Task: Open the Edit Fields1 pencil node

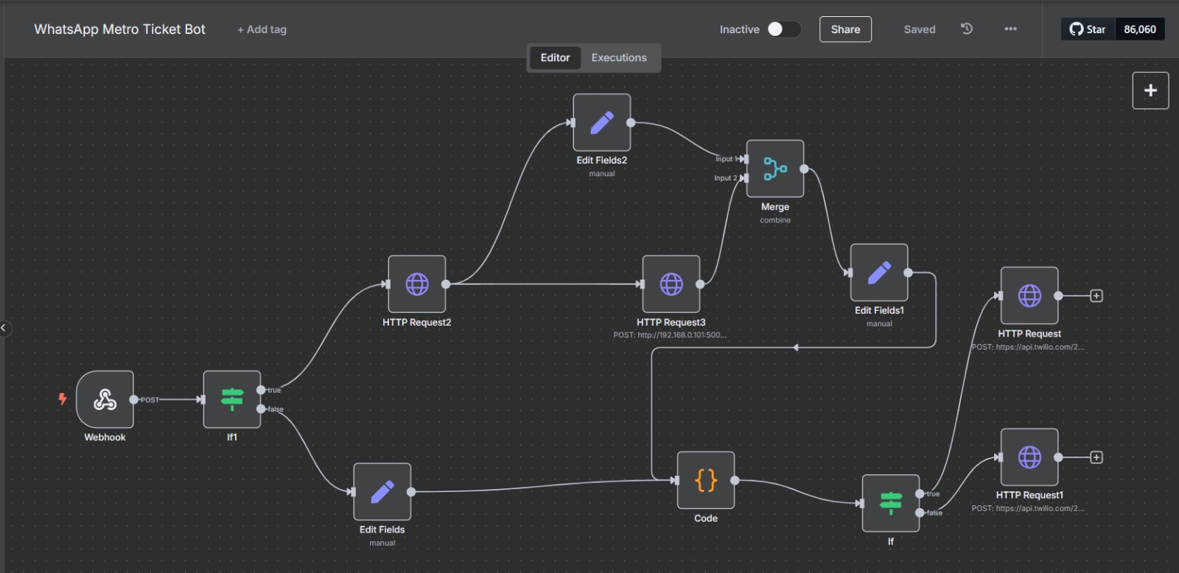Action: click(x=878, y=273)
